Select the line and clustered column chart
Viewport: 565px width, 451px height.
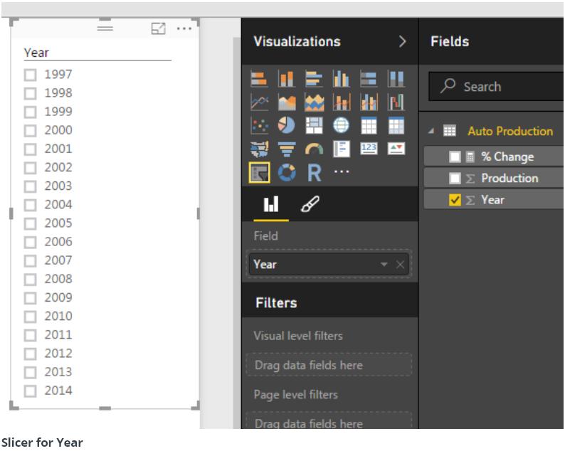point(369,102)
